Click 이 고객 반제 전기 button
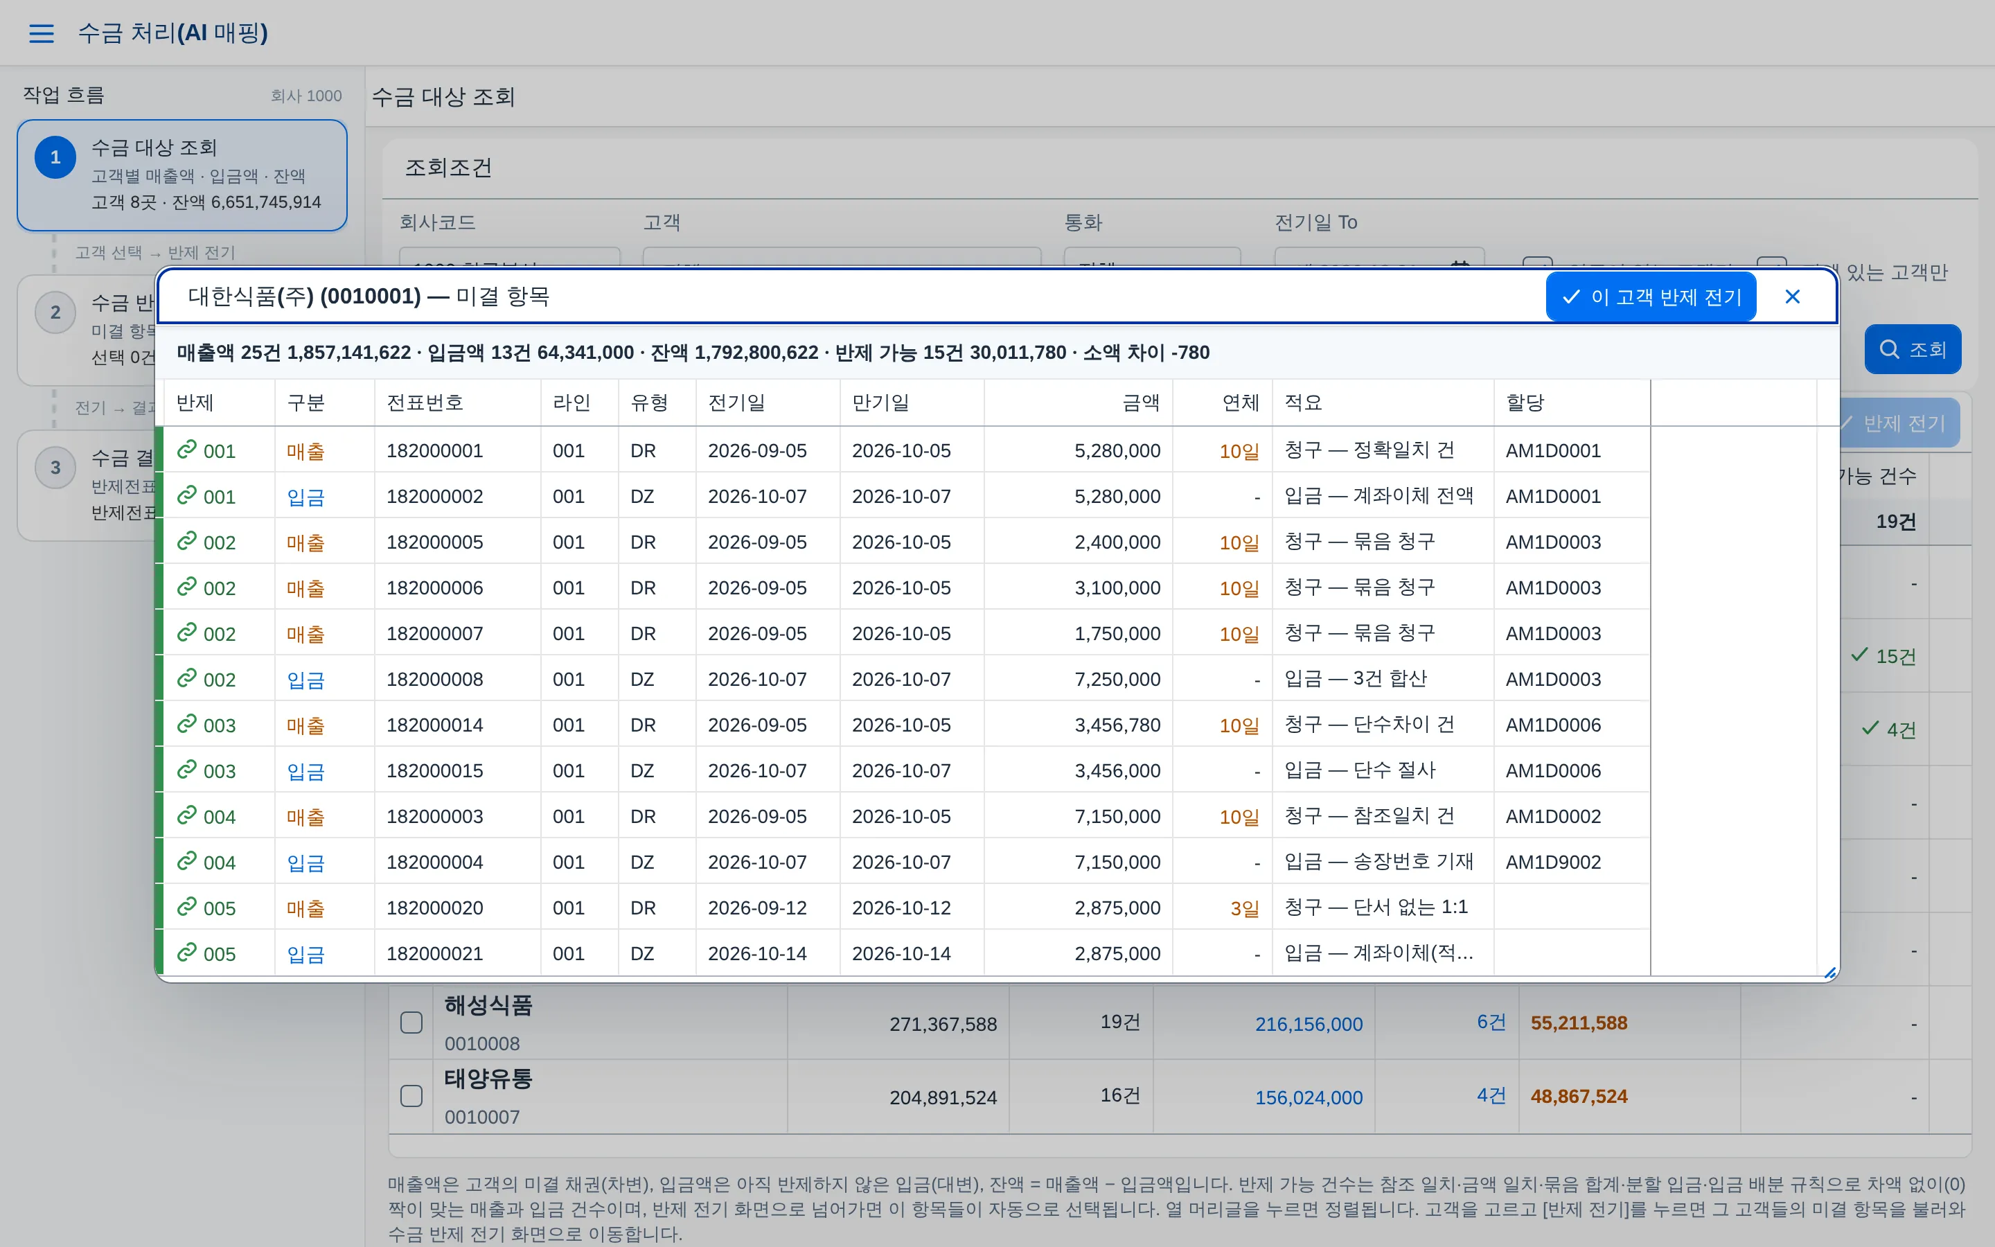 tap(1651, 297)
